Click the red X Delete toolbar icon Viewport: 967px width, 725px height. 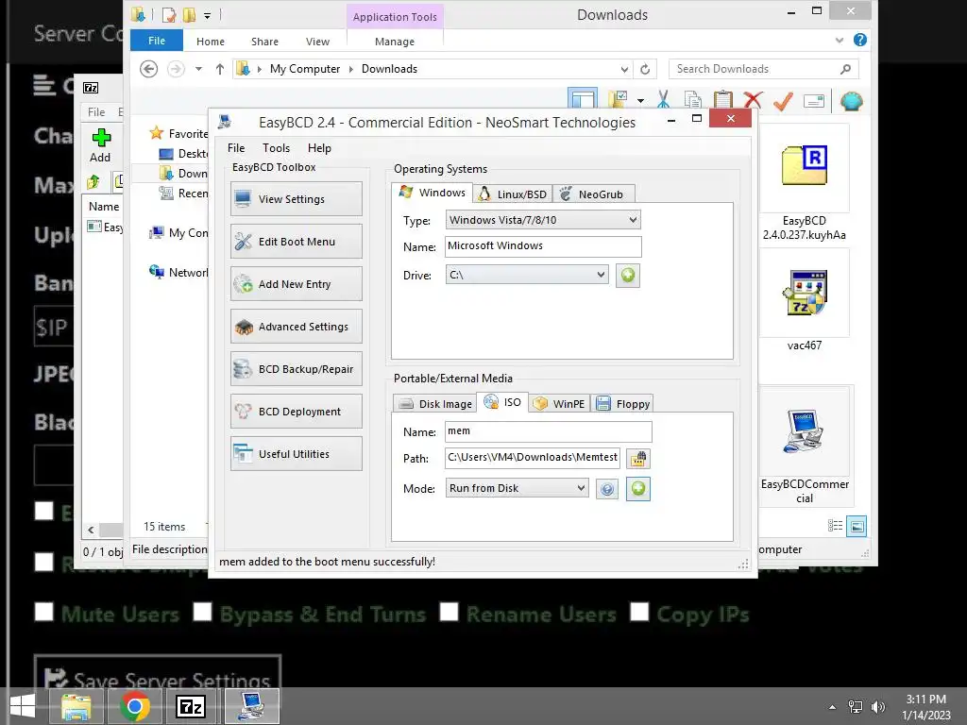(x=753, y=100)
